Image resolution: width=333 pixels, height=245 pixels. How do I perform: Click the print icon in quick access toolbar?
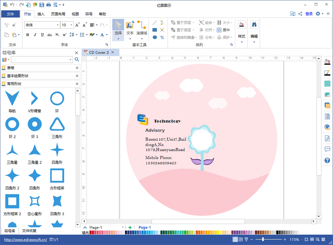[48, 5]
